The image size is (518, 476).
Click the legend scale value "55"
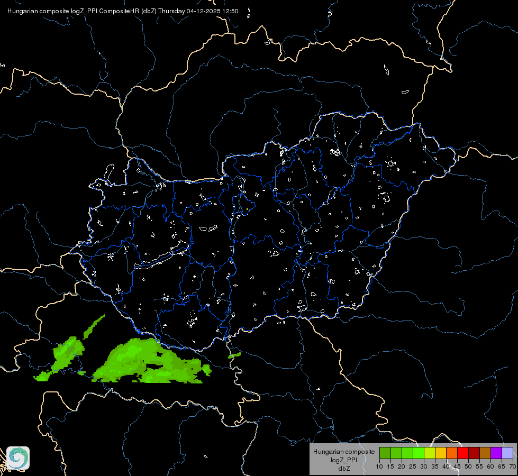(479, 467)
